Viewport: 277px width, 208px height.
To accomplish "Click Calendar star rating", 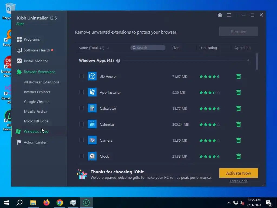I will (x=210, y=125).
